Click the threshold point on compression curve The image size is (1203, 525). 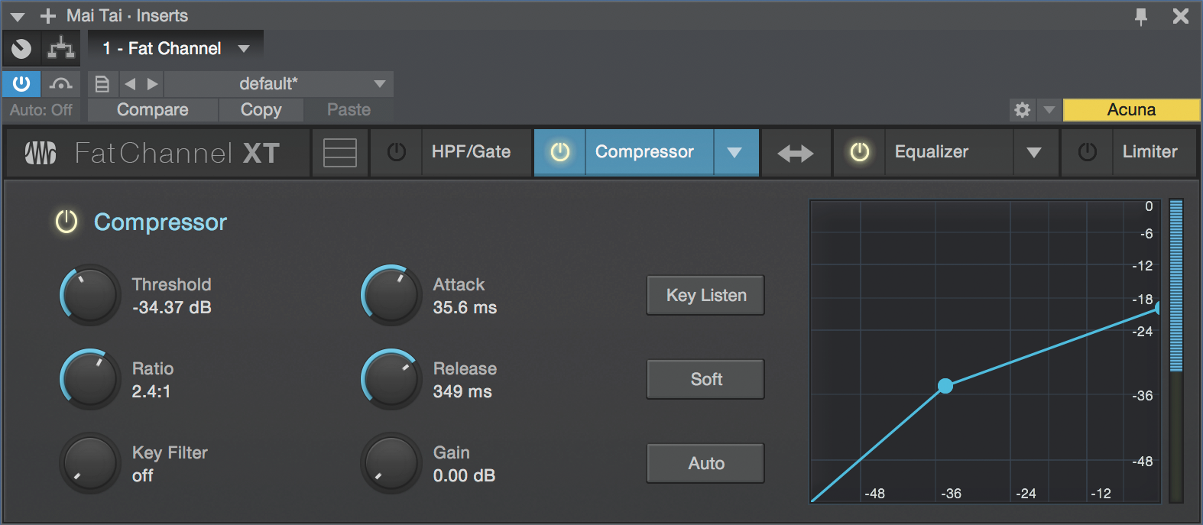(x=945, y=386)
